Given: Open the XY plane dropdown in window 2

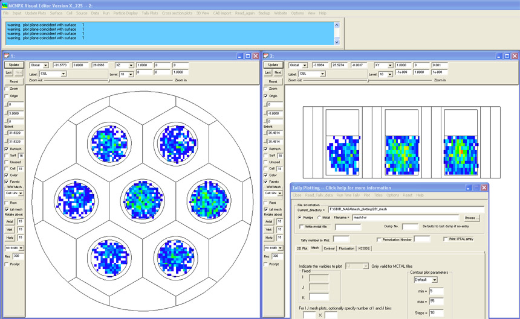Looking at the screenshot, I should (391, 66).
